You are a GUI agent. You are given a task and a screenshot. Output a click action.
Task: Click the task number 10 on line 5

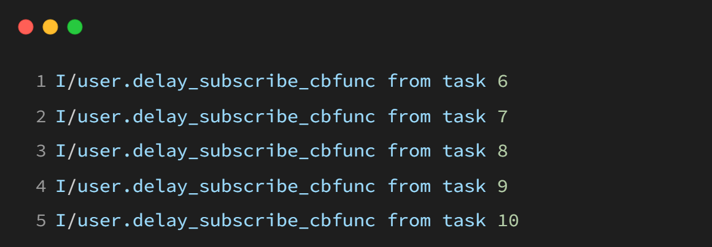pos(508,221)
